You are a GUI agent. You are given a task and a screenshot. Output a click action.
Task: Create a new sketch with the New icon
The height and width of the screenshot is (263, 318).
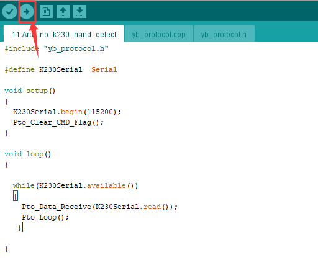(46, 12)
